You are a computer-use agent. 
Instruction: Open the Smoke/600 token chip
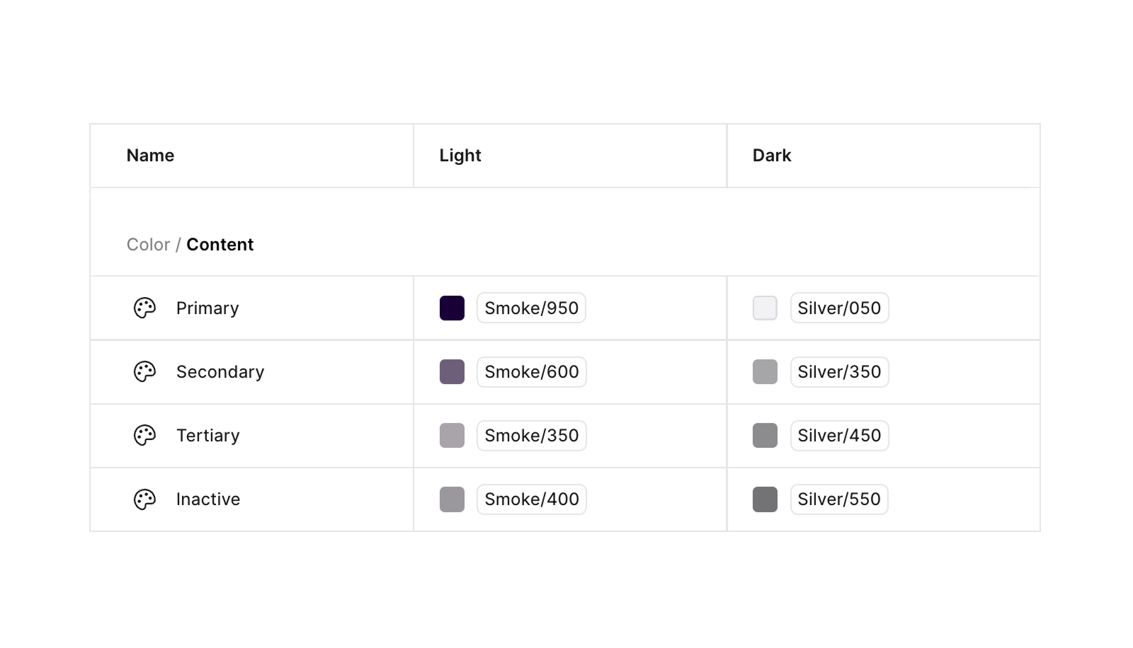point(531,372)
